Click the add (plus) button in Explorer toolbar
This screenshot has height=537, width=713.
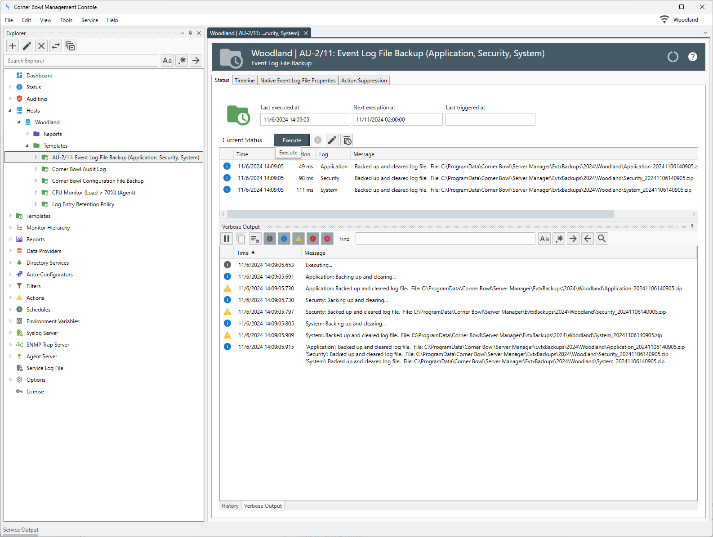tap(13, 46)
